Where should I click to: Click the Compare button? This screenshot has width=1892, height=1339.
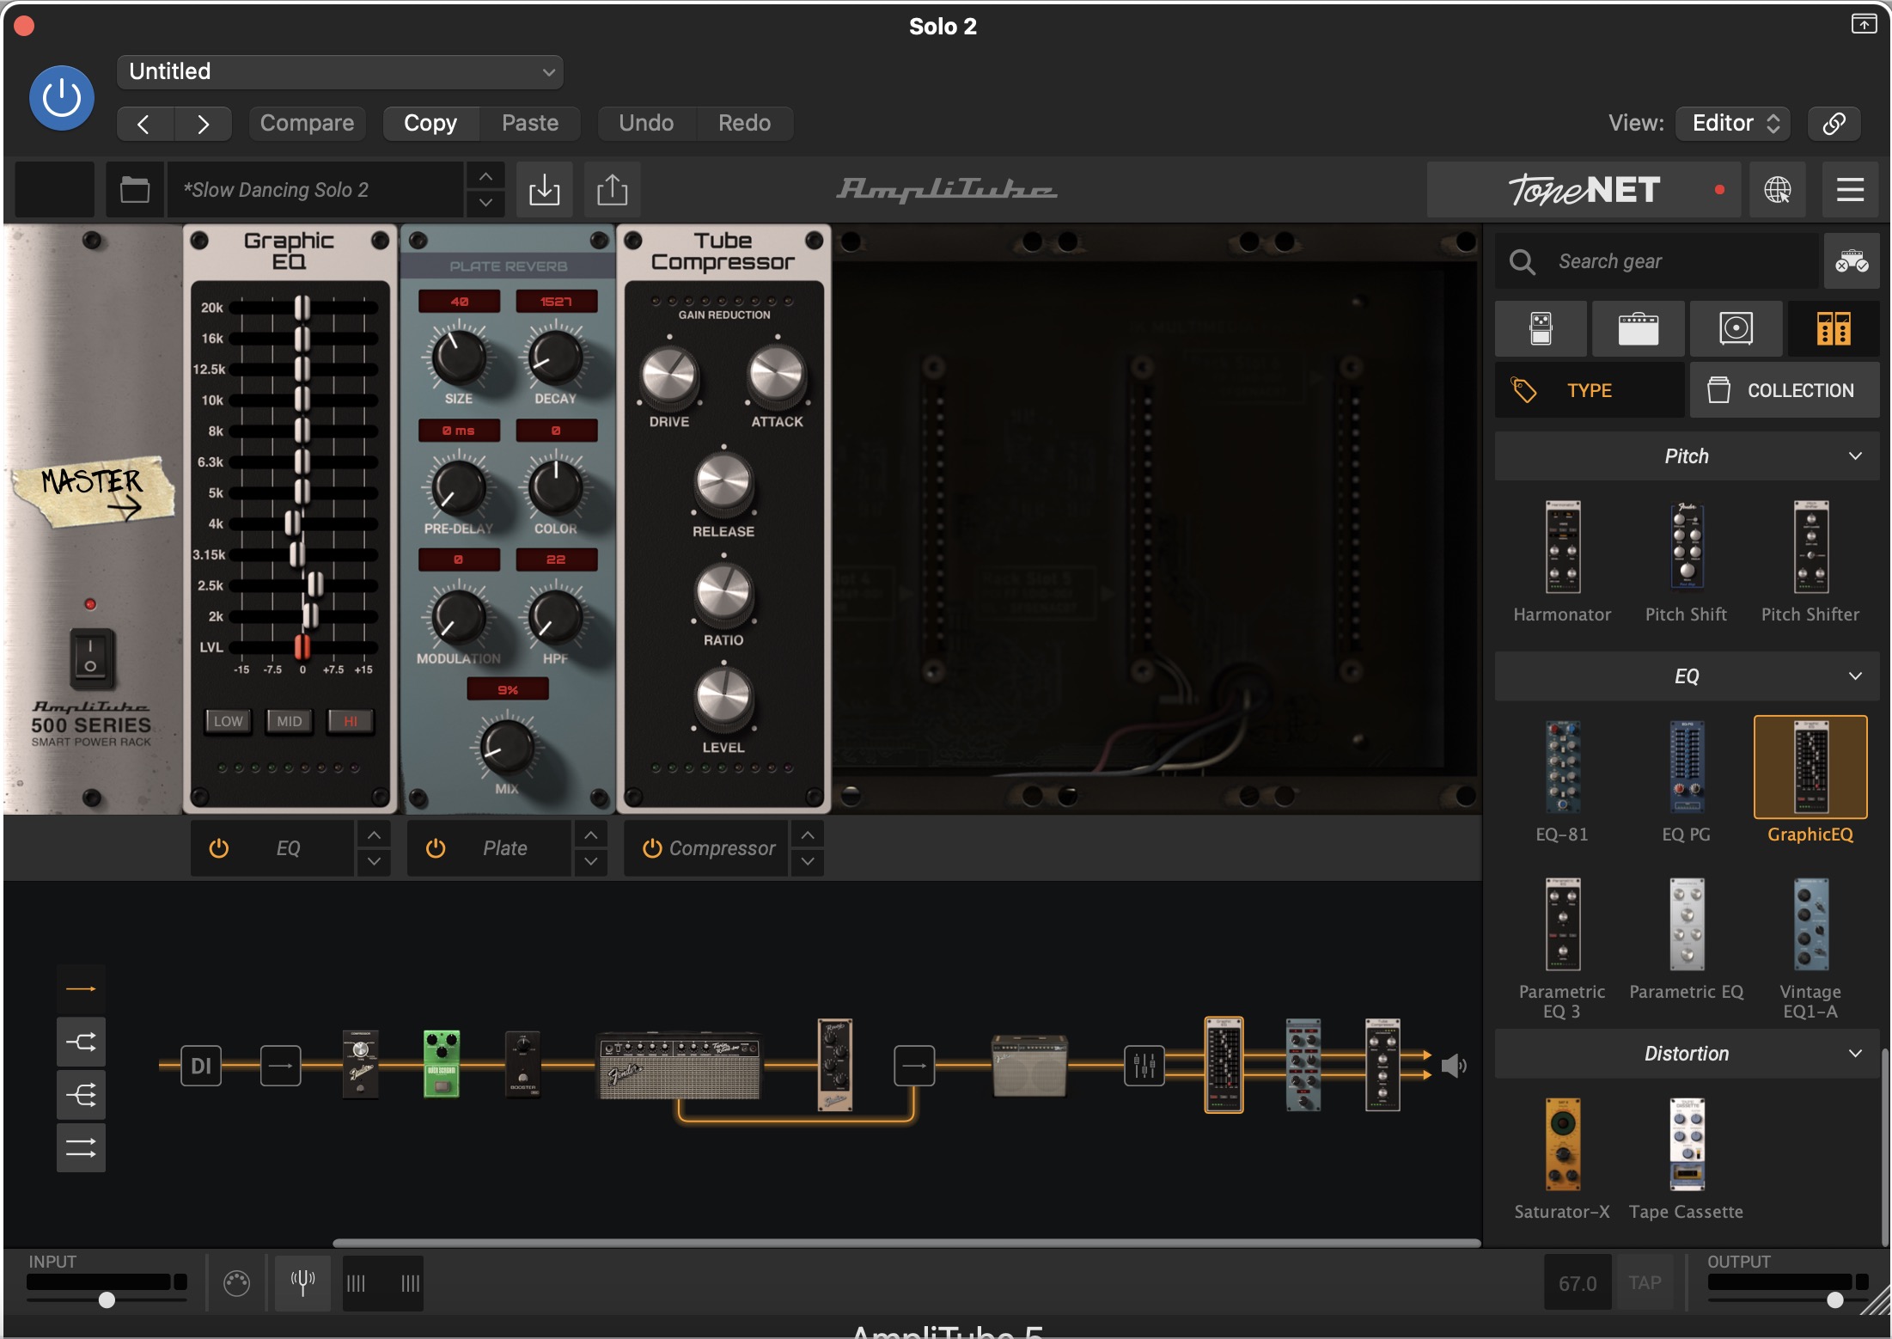coord(307,123)
